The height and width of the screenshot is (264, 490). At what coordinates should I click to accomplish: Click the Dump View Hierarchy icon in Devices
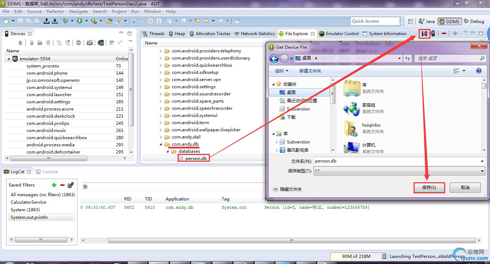[101, 43]
